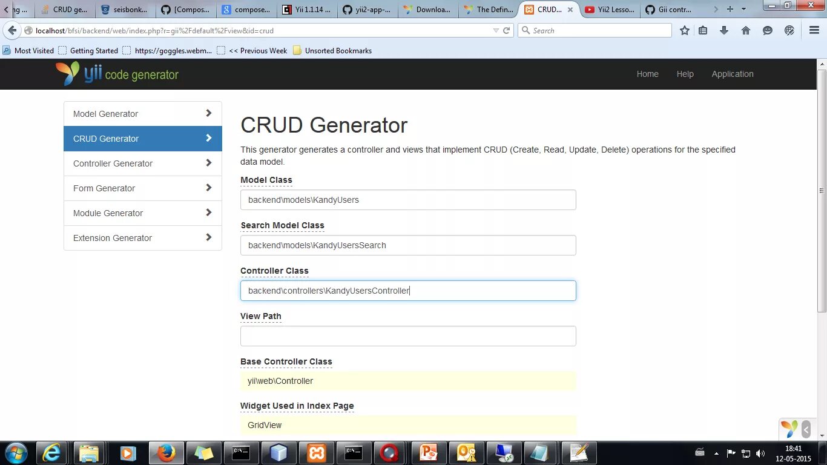This screenshot has height=465, width=827.
Task: Click the GridView widget value field
Action: coord(408,425)
